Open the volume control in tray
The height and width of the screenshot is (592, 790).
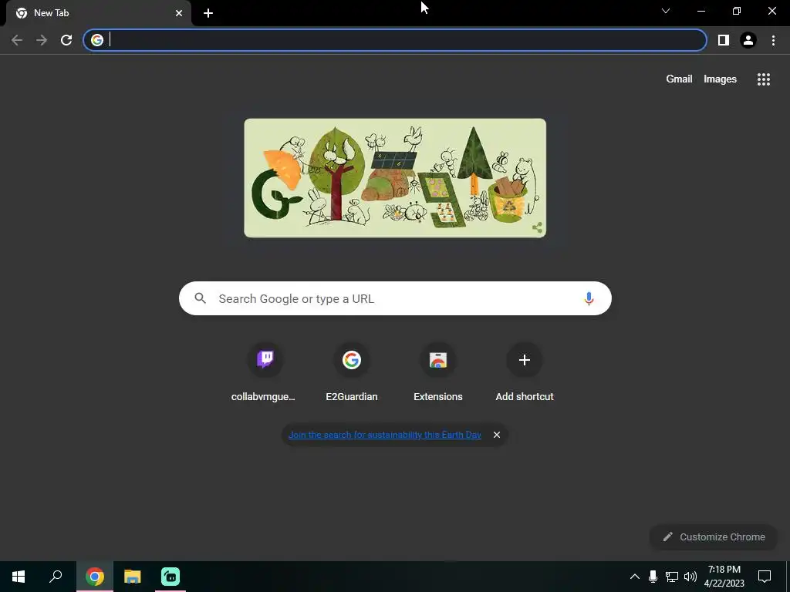pos(690,577)
